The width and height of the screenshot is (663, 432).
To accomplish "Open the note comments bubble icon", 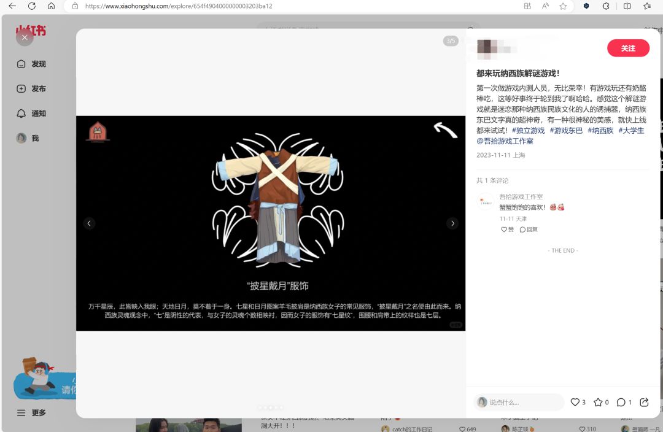I will pos(621,402).
